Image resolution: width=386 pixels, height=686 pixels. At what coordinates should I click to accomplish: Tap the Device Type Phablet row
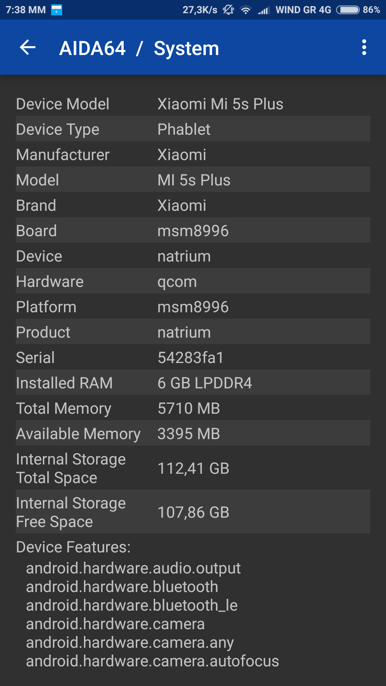(193, 129)
